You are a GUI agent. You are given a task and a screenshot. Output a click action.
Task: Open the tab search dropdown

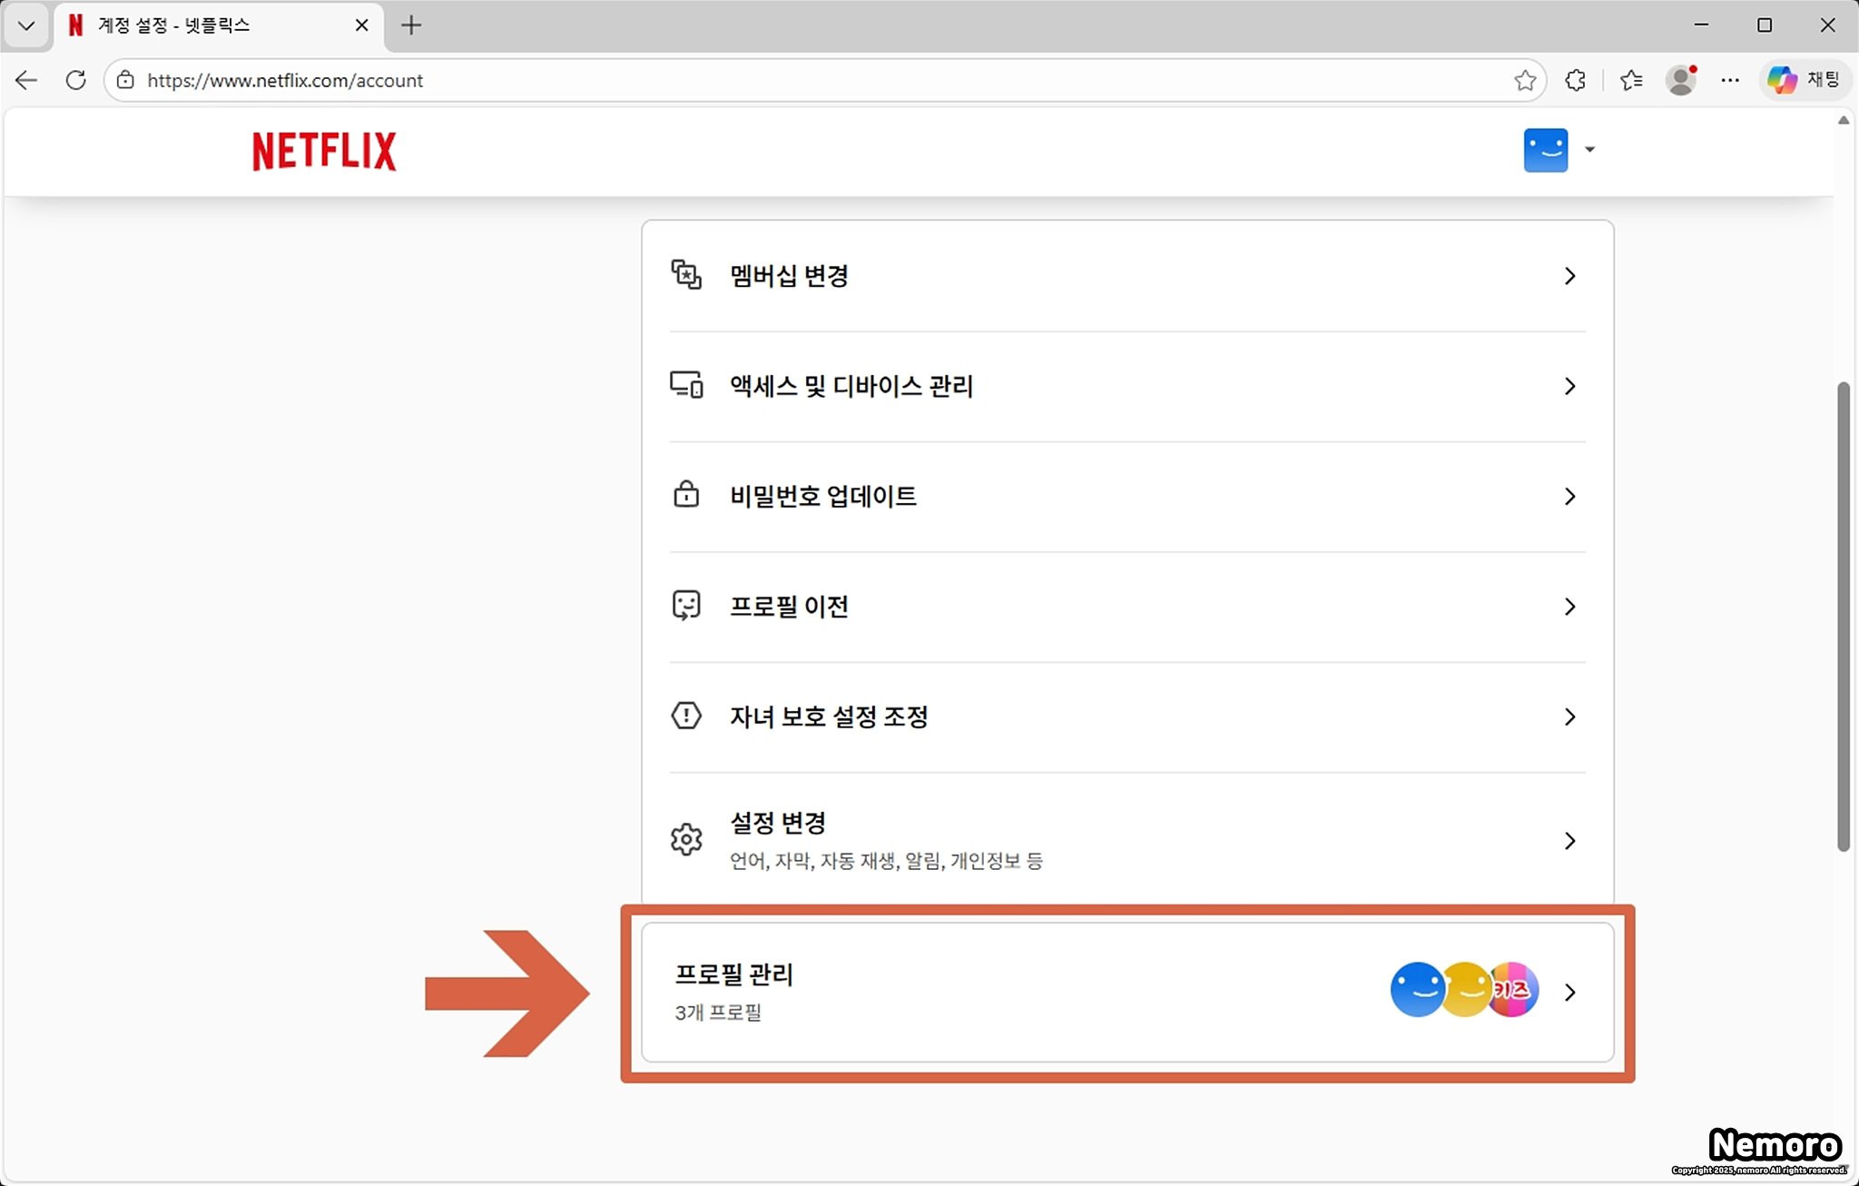click(26, 25)
